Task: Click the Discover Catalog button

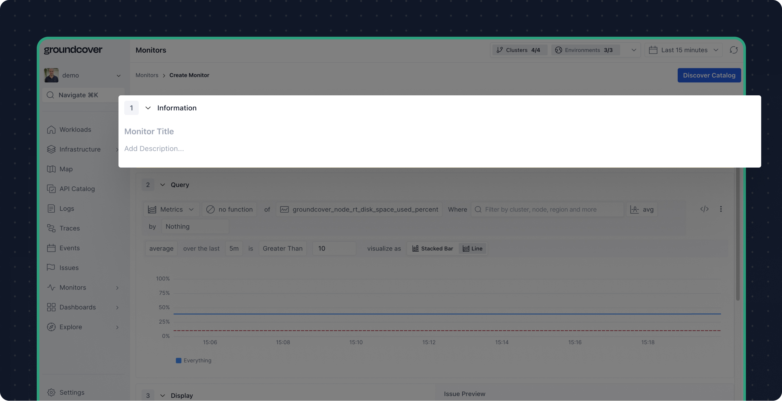Action: 709,75
